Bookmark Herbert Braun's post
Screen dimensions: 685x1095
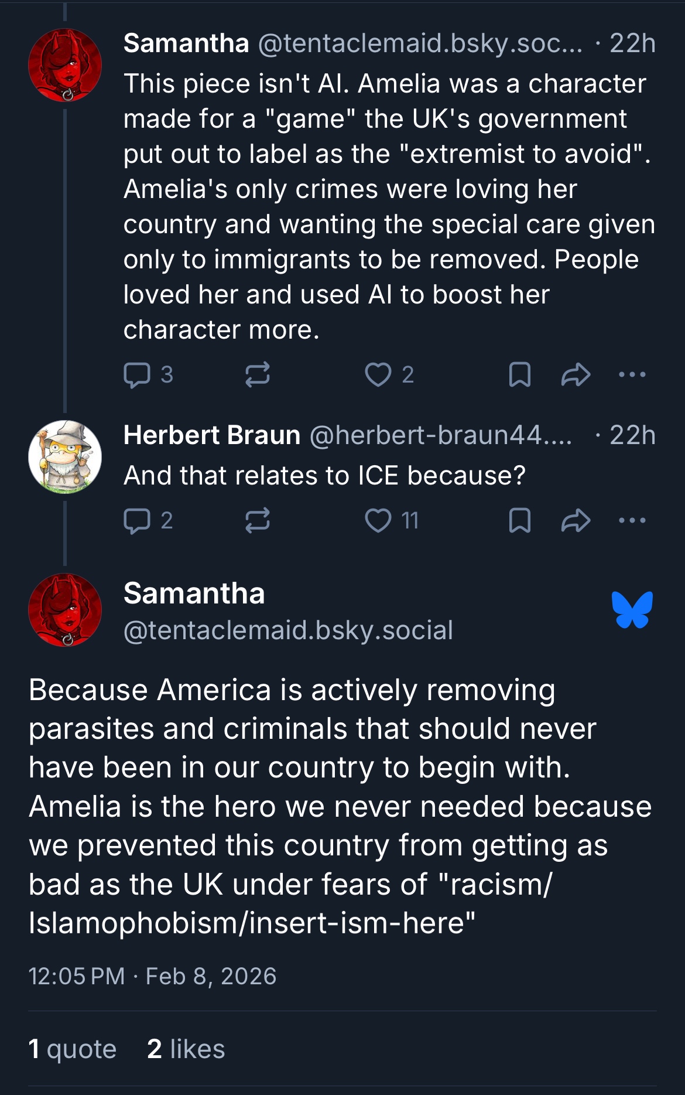coord(519,520)
